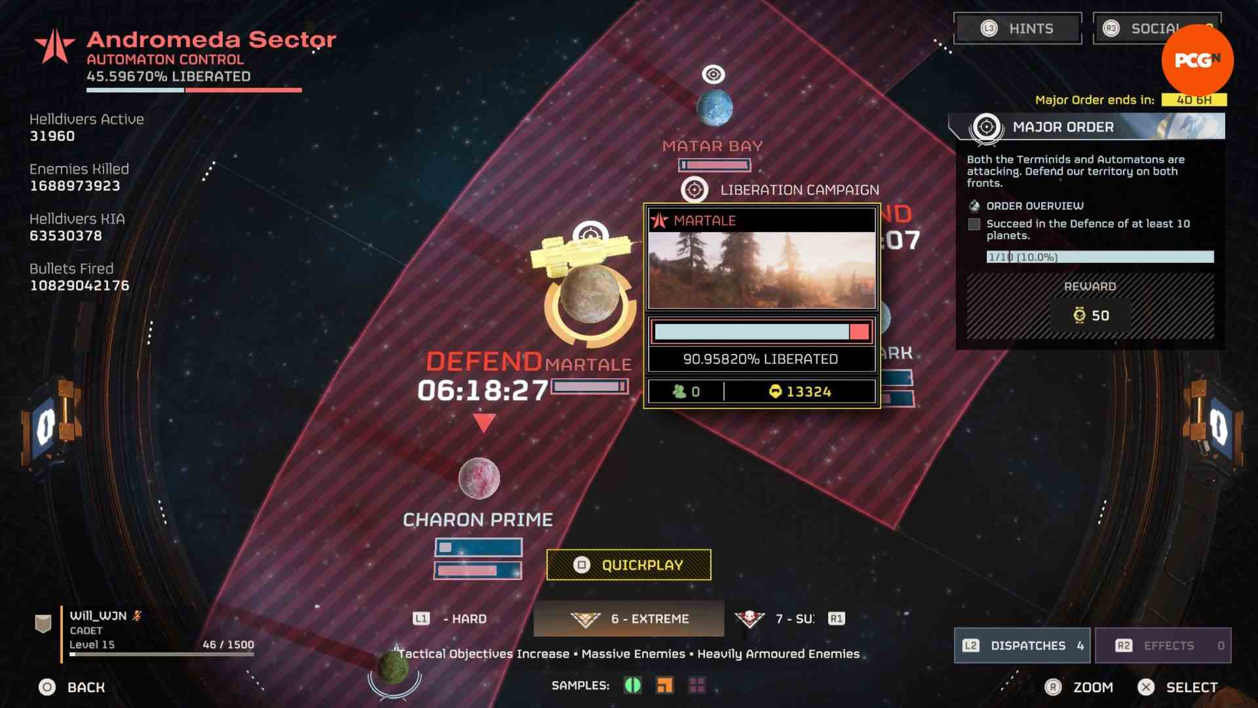Click the Charon Prime planet node
This screenshot has width=1258, height=708.
point(479,478)
